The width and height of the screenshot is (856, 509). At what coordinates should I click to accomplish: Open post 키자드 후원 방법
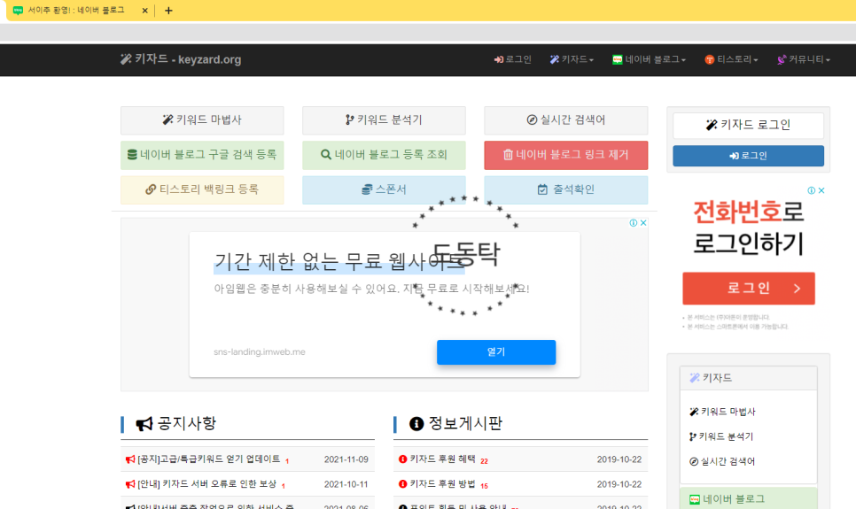[x=443, y=484]
